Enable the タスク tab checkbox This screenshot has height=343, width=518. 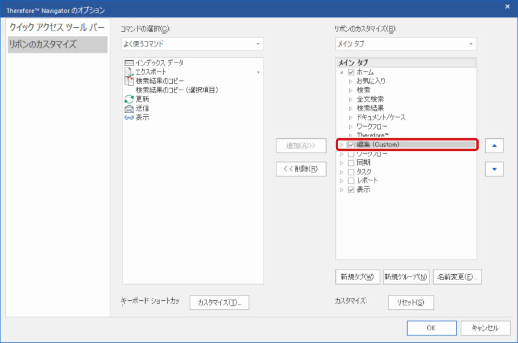(x=351, y=172)
